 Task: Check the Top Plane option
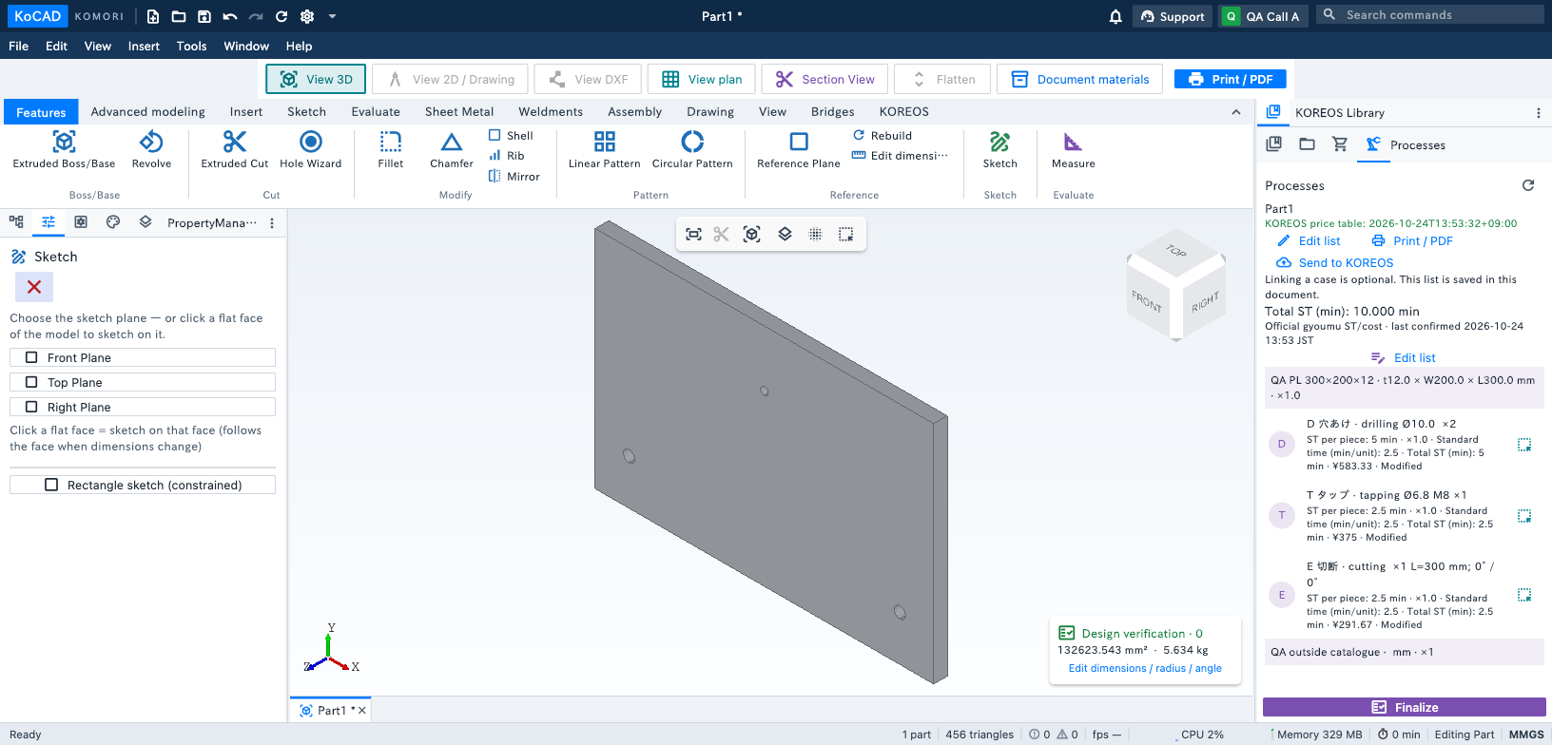click(x=143, y=382)
